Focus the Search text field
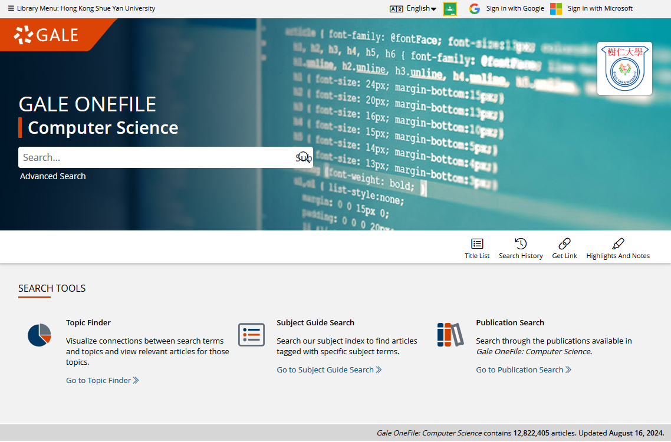 (156, 157)
